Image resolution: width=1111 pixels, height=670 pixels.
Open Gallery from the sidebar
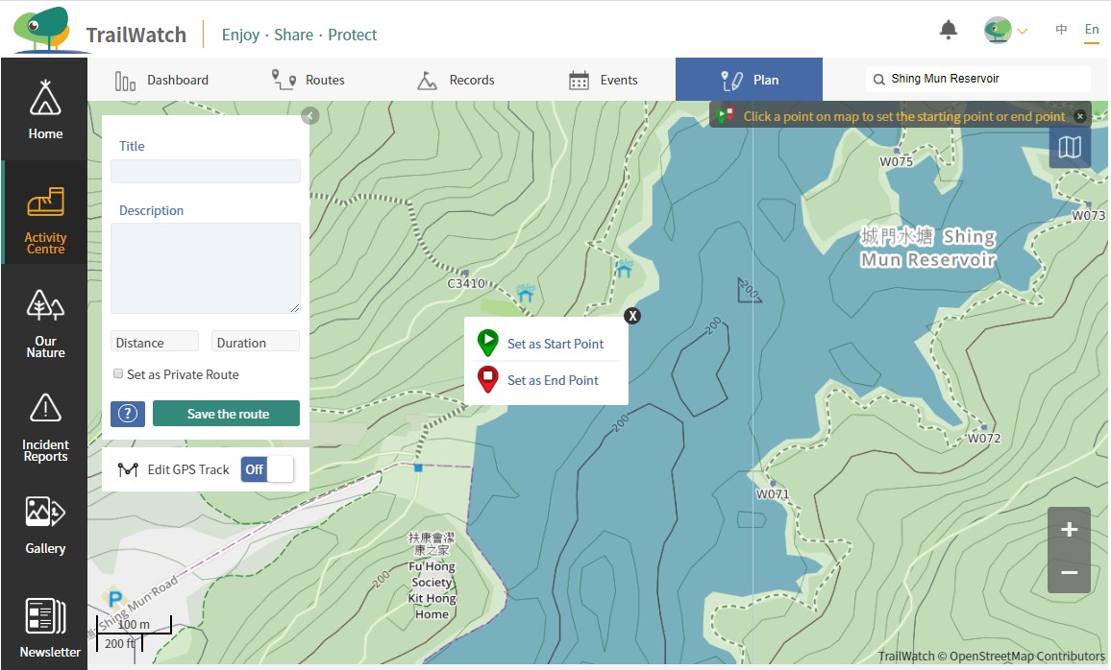[45, 525]
